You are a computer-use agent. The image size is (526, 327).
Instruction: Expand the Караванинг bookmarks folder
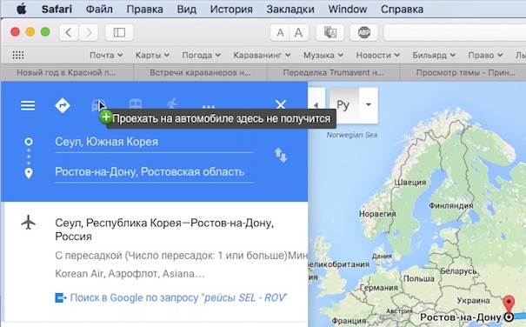[x=262, y=55]
